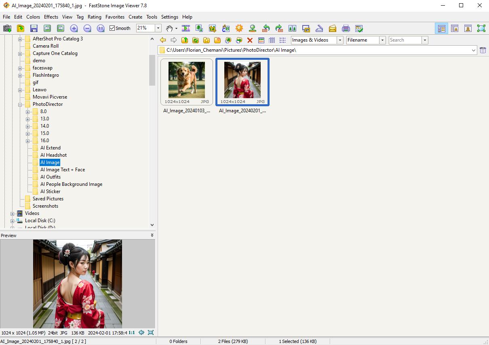Open the Images & Videos filter dropdown
This screenshot has height=345, width=489.
pyautogui.click(x=341, y=40)
